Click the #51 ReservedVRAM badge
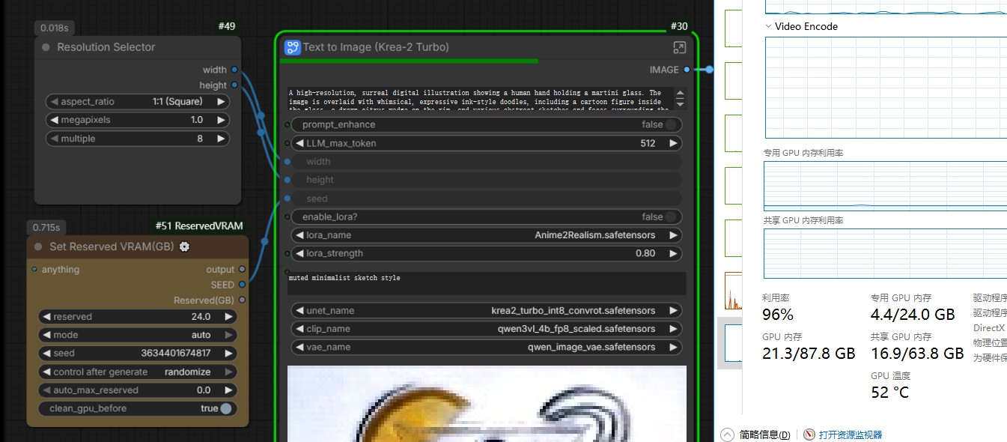This screenshot has width=1007, height=442. pos(199,225)
